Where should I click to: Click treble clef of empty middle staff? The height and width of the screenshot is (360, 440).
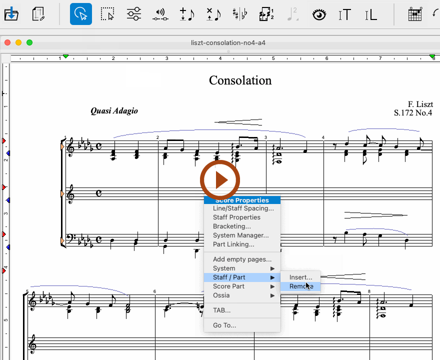pyautogui.click(x=70, y=194)
